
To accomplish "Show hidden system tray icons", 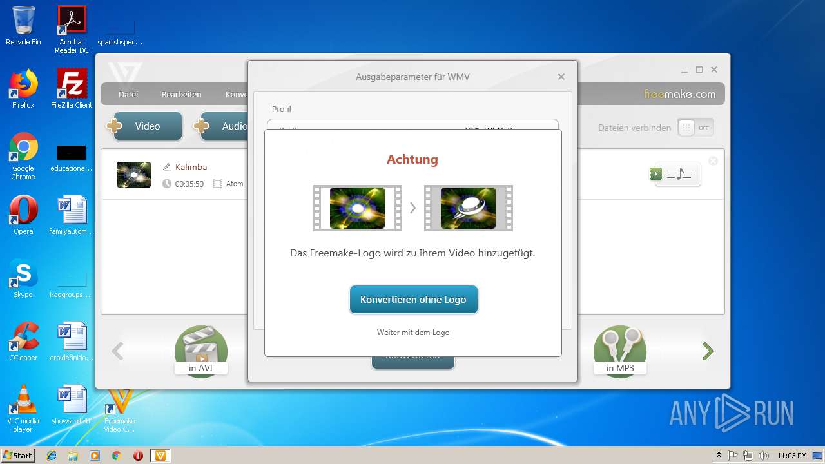I will pyautogui.click(x=719, y=456).
